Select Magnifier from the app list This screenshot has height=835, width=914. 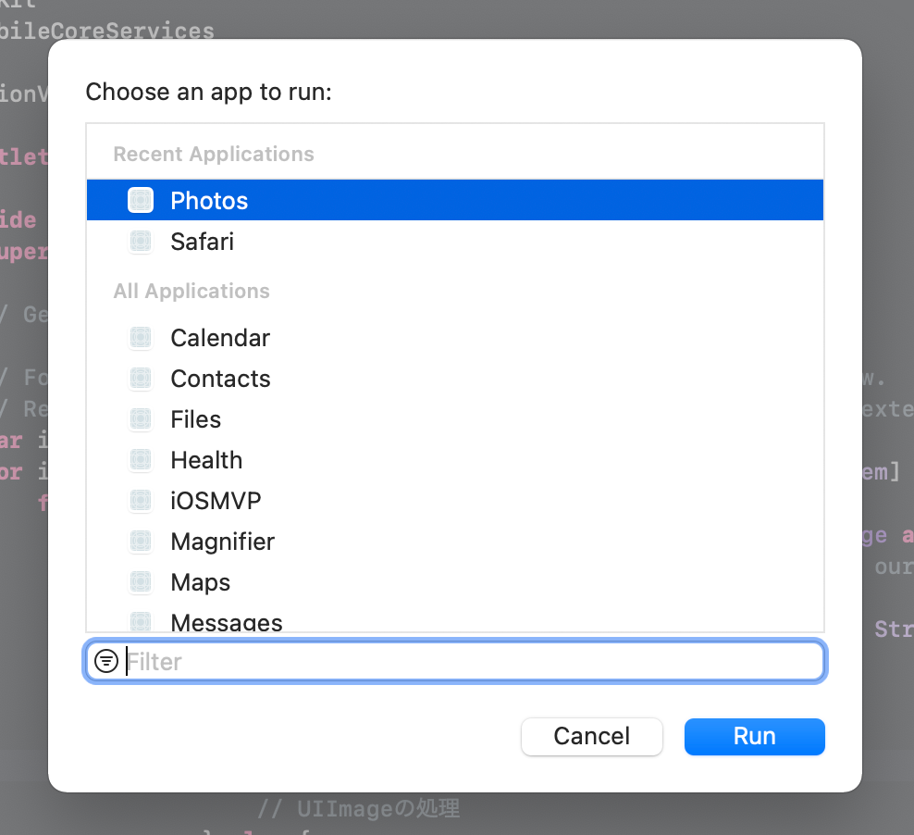454,542
